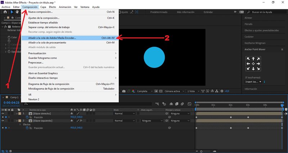Open the timeline icon beside the flowchart icon

[212, 91]
